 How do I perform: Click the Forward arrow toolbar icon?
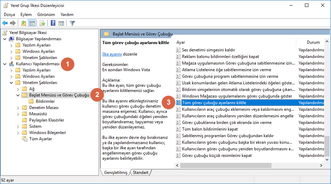pyautogui.click(x=13, y=23)
